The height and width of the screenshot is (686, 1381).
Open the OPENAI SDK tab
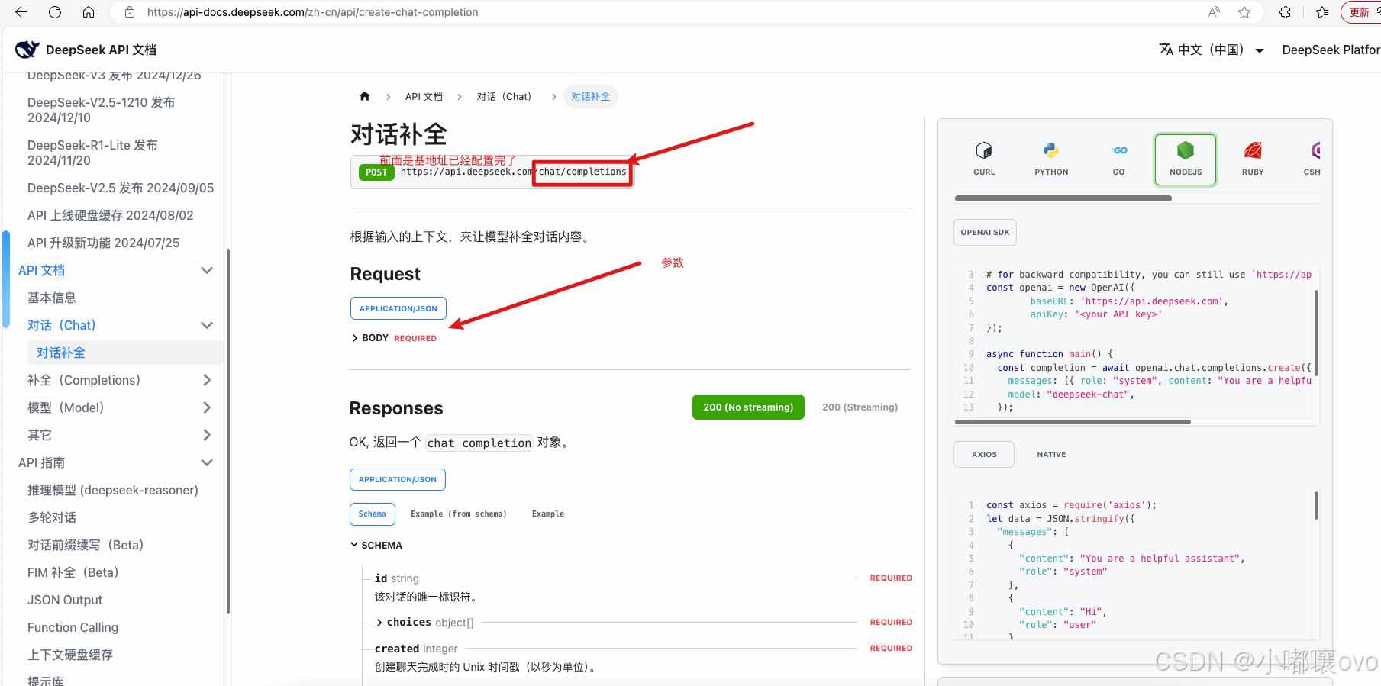[985, 232]
